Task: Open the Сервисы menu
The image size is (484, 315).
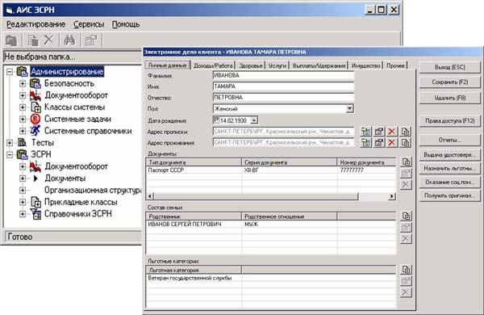Action: pyautogui.click(x=89, y=24)
